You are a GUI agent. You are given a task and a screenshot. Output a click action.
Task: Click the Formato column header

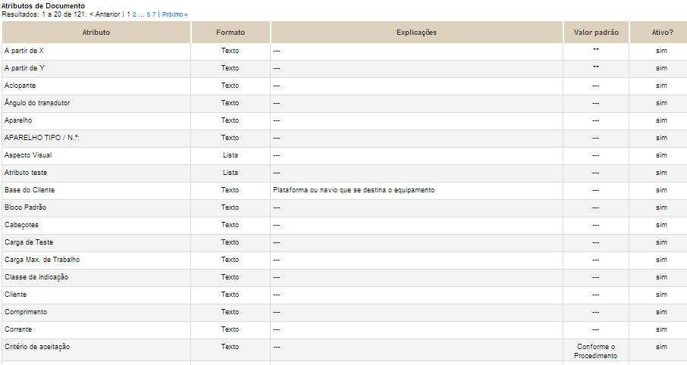[231, 33]
